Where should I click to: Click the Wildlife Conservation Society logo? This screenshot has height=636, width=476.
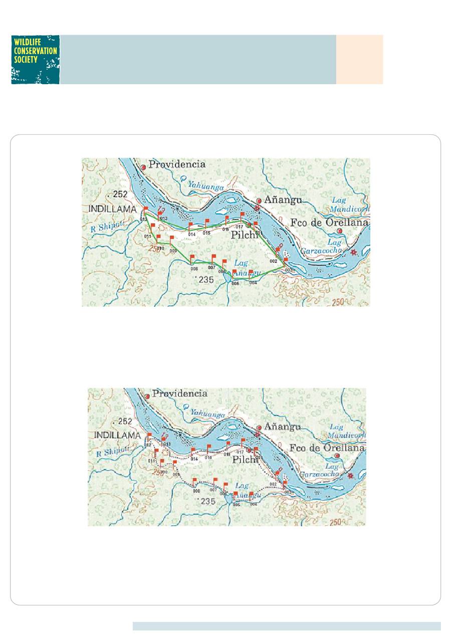coord(36,60)
